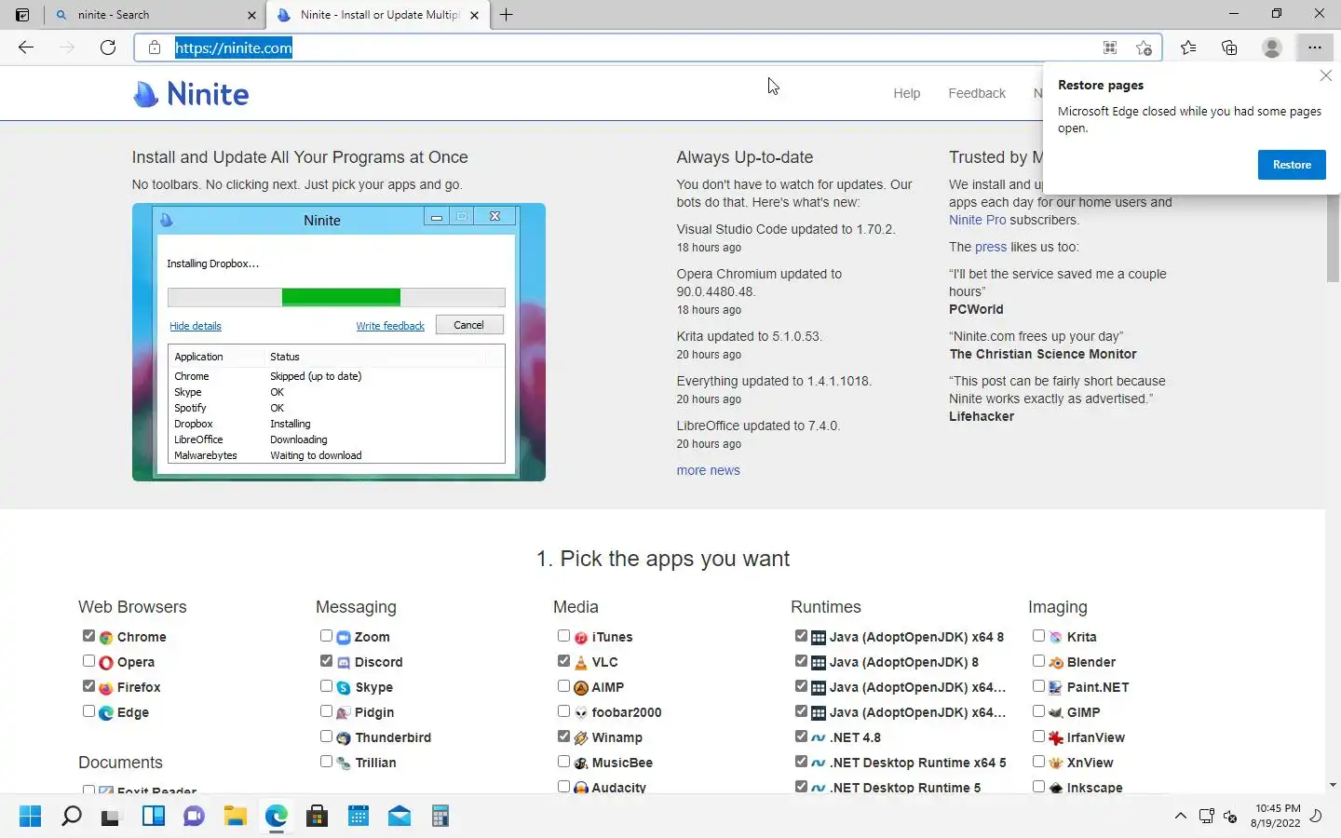Check the Krita checkbox
Screen dimensions: 1341x838
click(x=1038, y=636)
